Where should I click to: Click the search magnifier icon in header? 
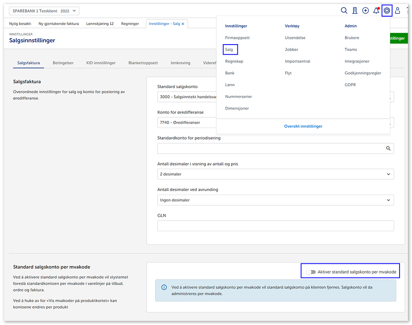pos(344,11)
